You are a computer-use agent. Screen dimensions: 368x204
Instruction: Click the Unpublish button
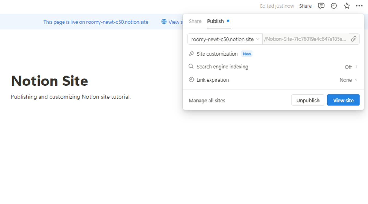coord(308,100)
